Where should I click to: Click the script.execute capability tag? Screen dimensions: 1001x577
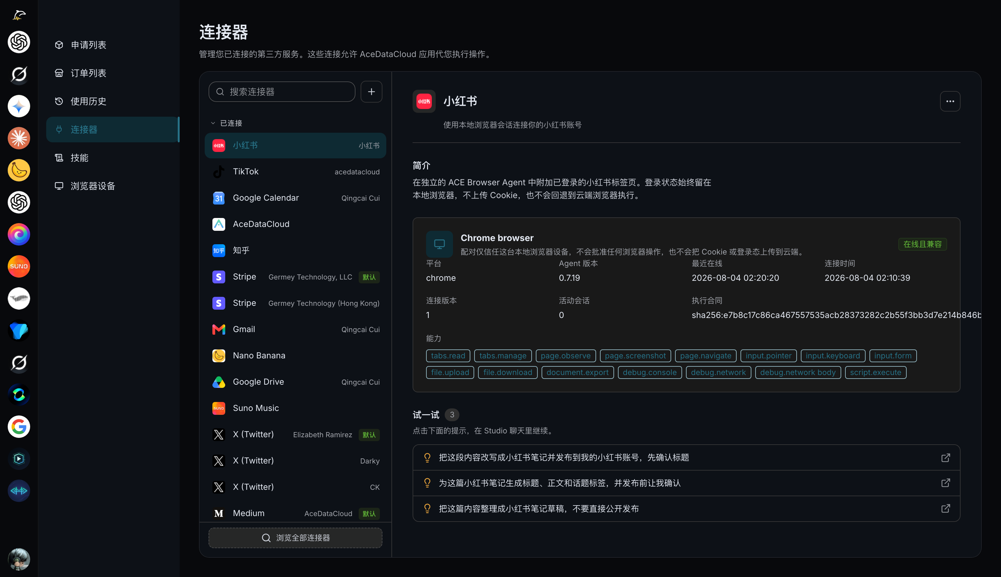click(876, 372)
